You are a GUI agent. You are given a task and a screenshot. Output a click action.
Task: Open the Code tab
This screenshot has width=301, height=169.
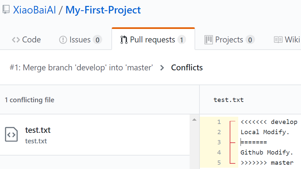[26, 40]
